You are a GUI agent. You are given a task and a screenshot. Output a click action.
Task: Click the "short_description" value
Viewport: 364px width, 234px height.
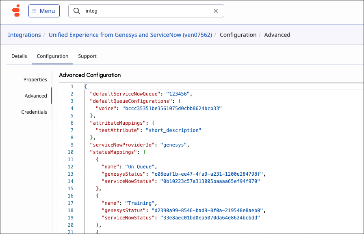[173, 130]
